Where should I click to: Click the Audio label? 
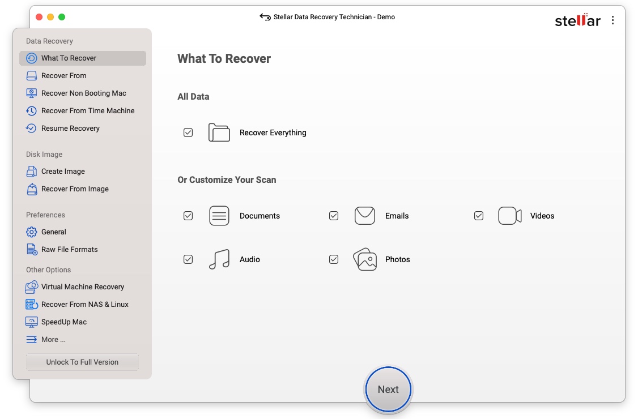tap(250, 259)
